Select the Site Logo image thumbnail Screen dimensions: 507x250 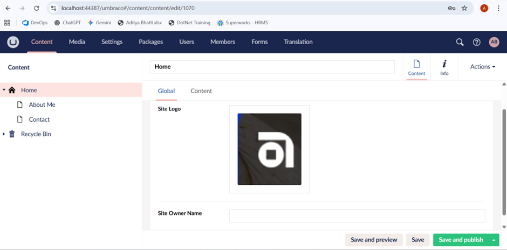[269, 149]
